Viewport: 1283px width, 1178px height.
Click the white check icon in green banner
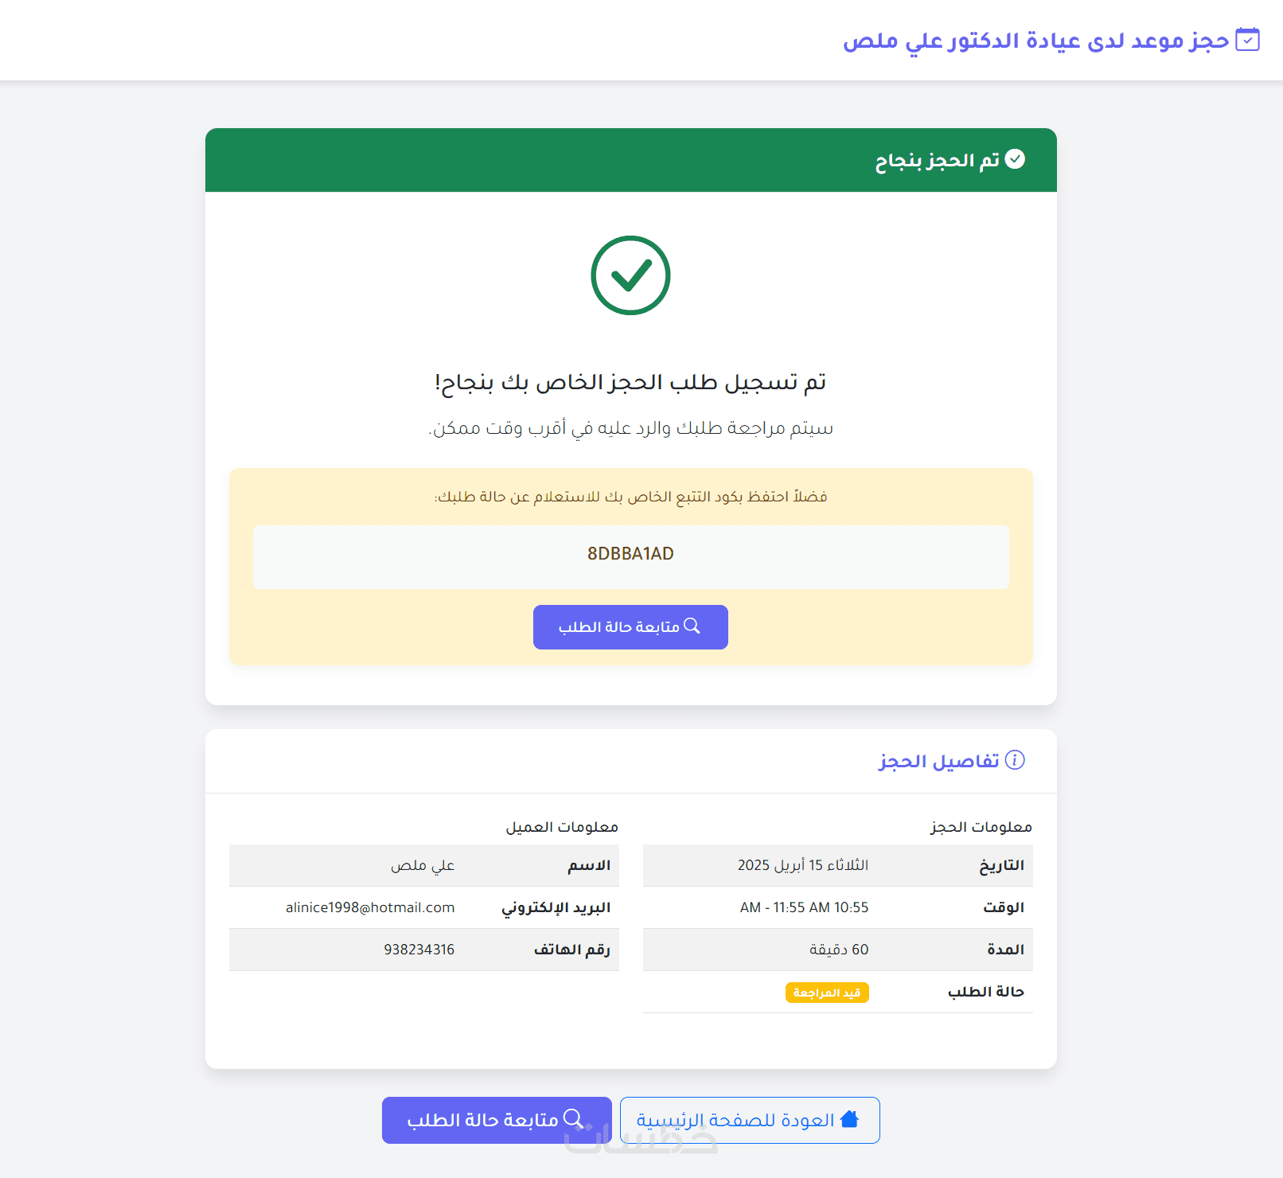click(x=1015, y=159)
